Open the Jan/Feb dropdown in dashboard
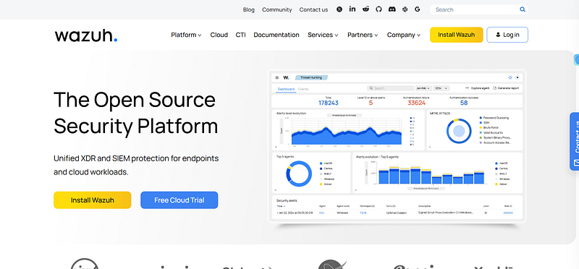579x269 pixels. [423, 88]
